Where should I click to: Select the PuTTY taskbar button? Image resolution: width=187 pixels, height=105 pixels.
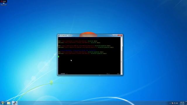15,103
